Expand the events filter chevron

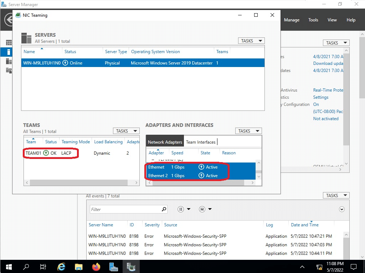(342, 209)
